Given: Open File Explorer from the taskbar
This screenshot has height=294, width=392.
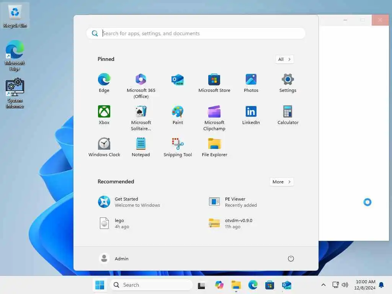Looking at the screenshot, I should [x=236, y=285].
